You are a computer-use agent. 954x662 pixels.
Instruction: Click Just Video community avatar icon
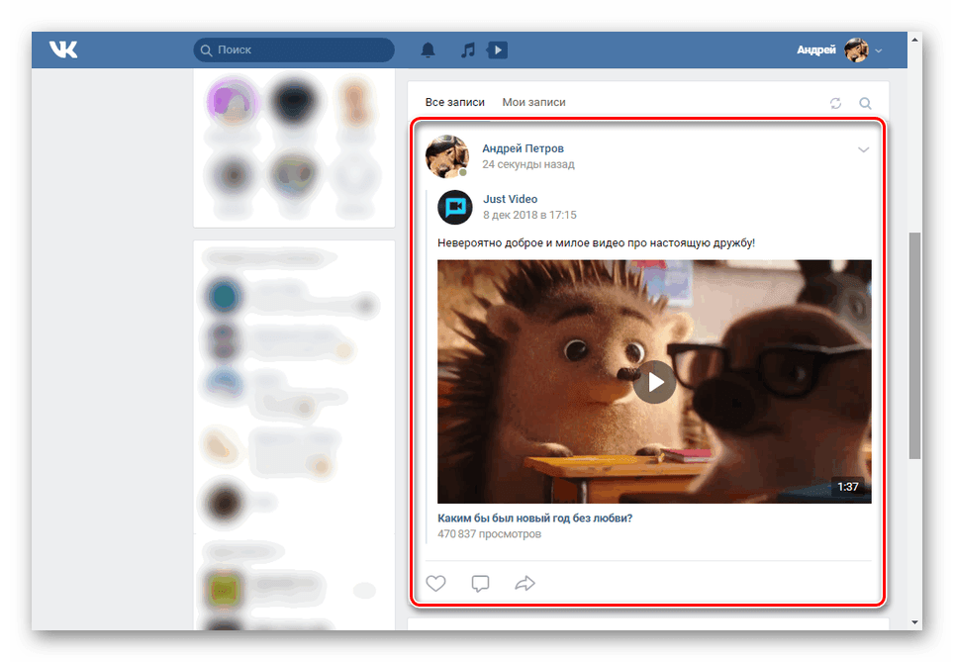point(455,208)
